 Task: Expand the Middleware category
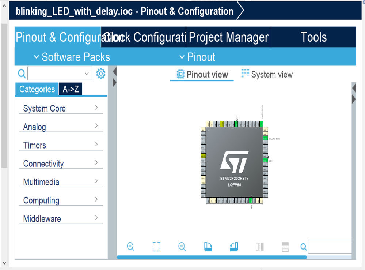pos(61,219)
